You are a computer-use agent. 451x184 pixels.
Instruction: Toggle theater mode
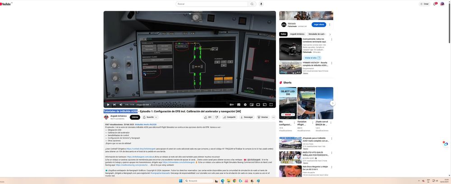258,105
